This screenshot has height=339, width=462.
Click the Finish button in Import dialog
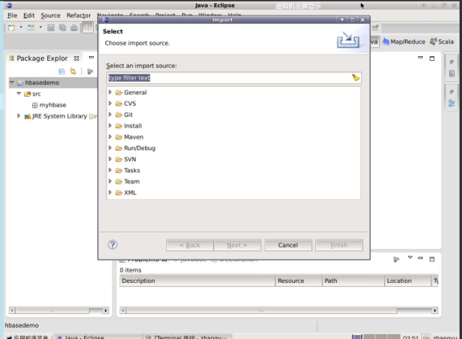pos(339,245)
